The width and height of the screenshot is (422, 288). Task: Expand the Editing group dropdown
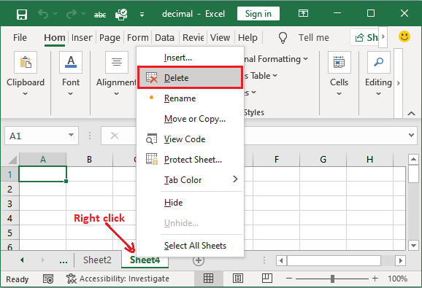tap(379, 94)
